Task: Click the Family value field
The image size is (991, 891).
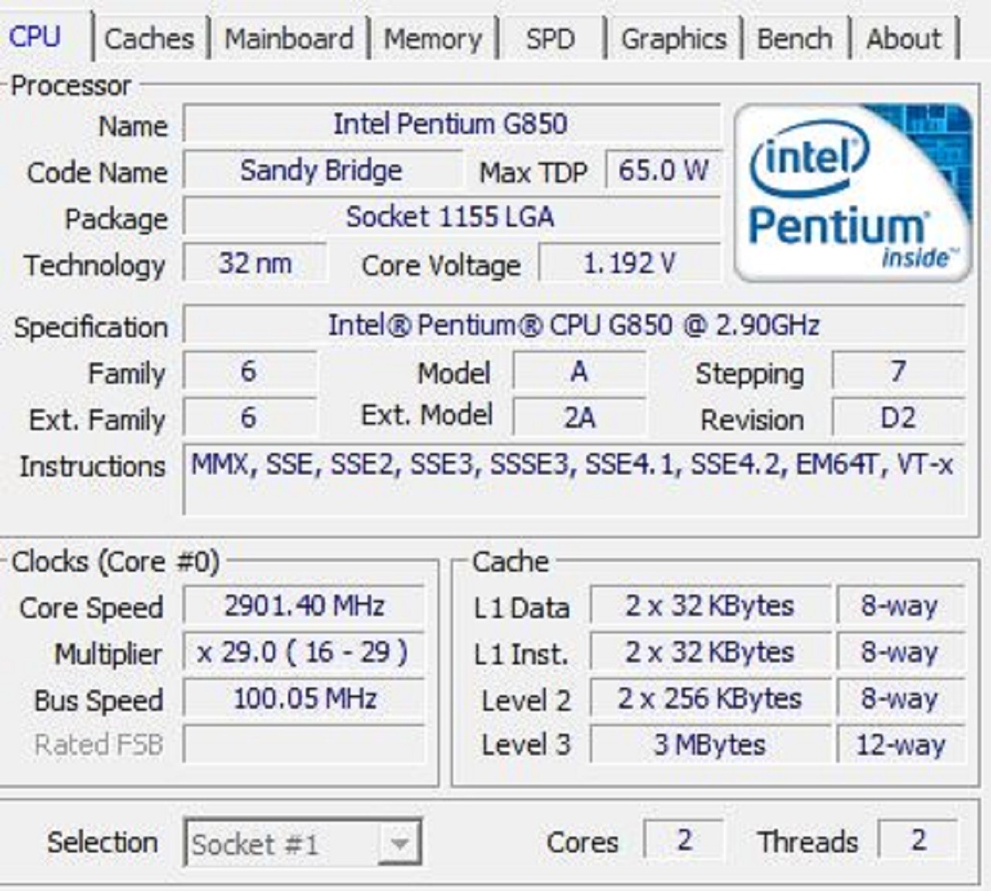Action: 250,371
